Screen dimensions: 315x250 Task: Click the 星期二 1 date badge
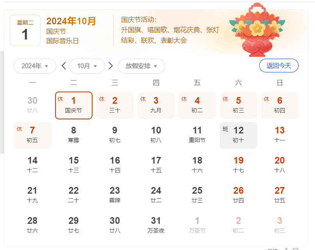coord(25,31)
